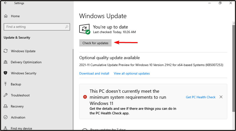This screenshot has width=236, height=131.
Task: Click the Troubleshoot wrench icon
Action: [6, 95]
